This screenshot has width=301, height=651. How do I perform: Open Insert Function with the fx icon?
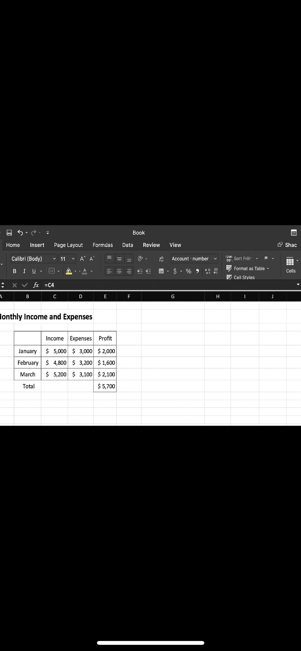point(36,285)
